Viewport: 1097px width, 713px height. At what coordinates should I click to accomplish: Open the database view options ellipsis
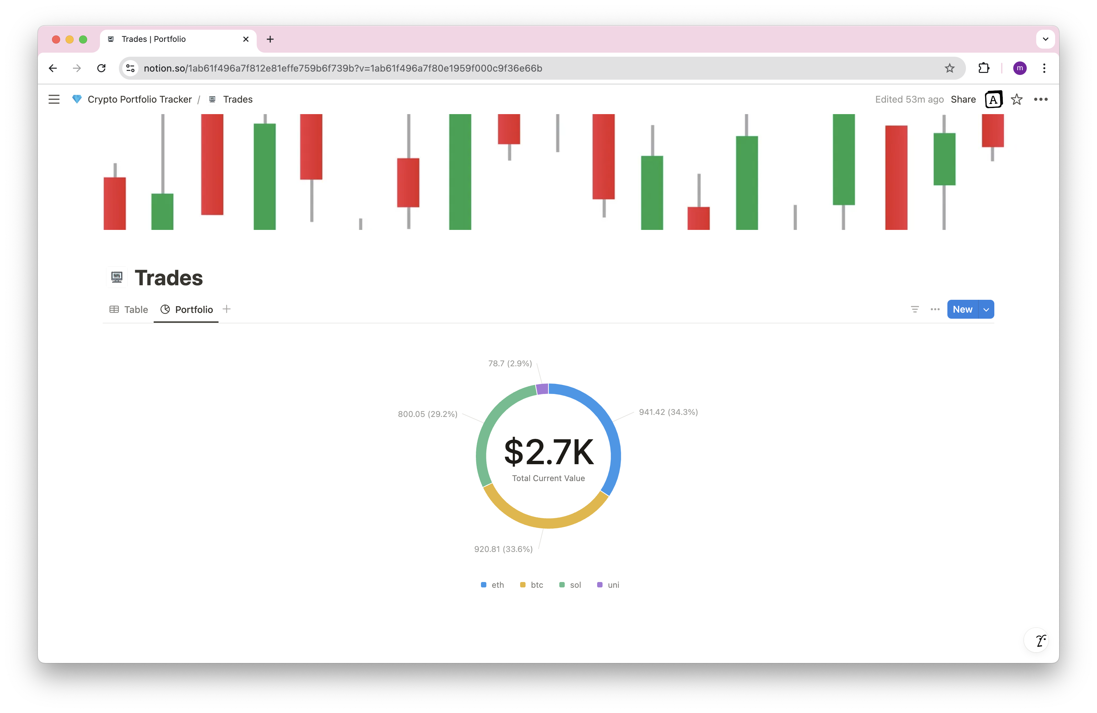click(935, 310)
